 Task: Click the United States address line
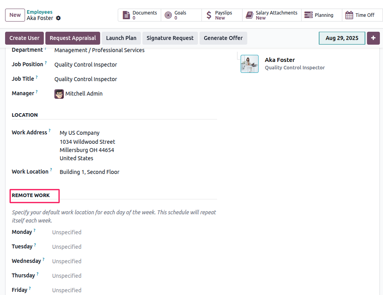[76, 158]
